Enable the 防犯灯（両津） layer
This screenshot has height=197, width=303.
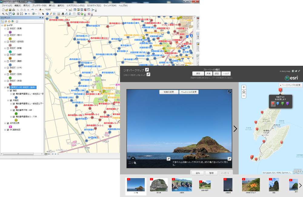tap(8, 29)
